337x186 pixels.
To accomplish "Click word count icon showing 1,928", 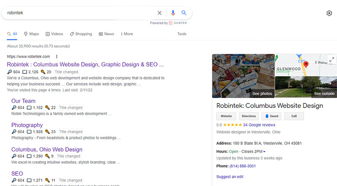I will (x=29, y=132).
